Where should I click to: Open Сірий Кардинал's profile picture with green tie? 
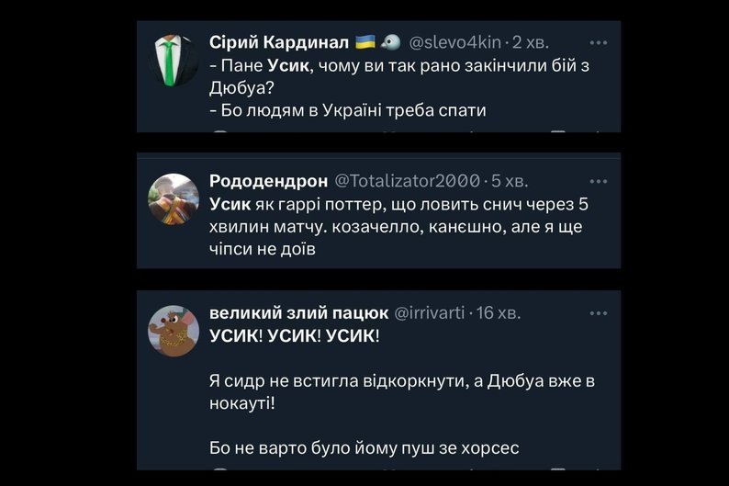tap(174, 62)
